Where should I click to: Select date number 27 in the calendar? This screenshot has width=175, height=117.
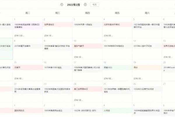pos(164,84)
